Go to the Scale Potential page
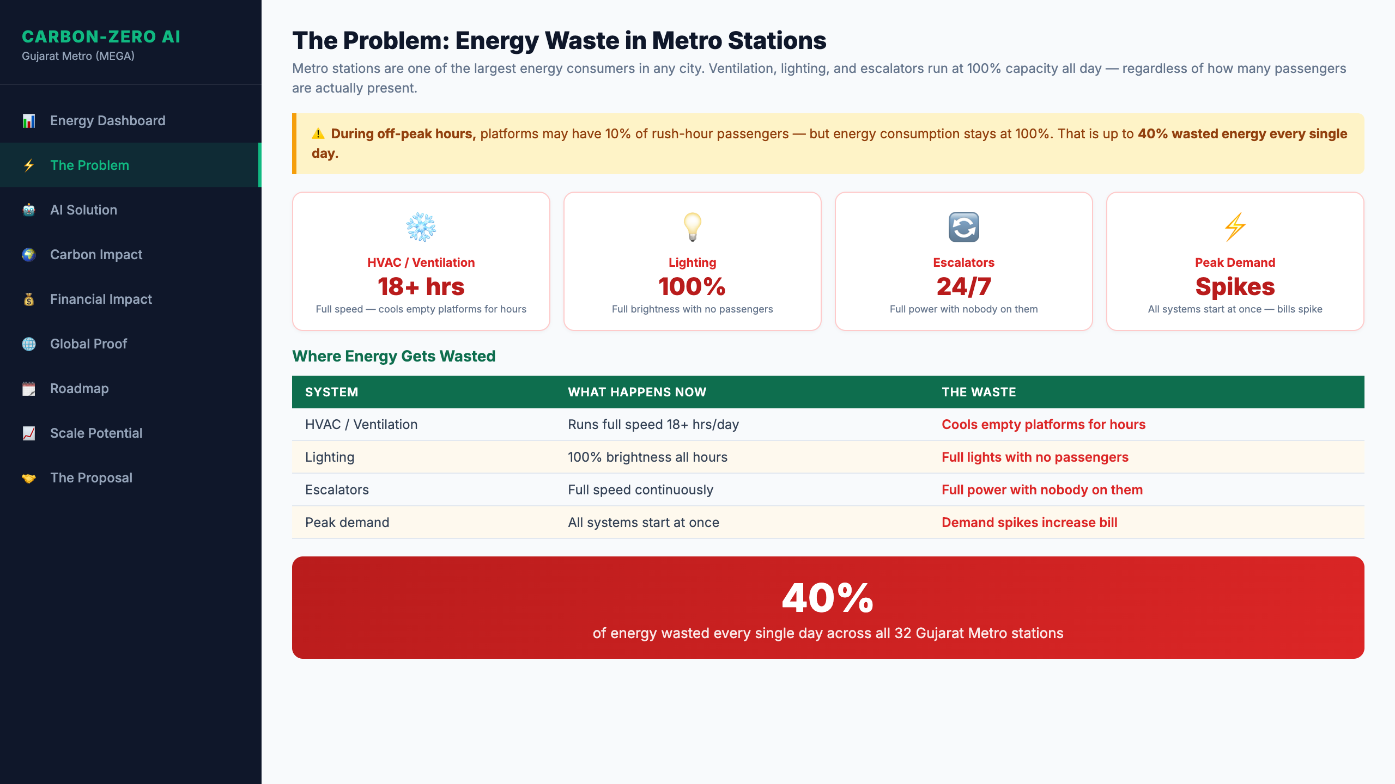 tap(96, 433)
